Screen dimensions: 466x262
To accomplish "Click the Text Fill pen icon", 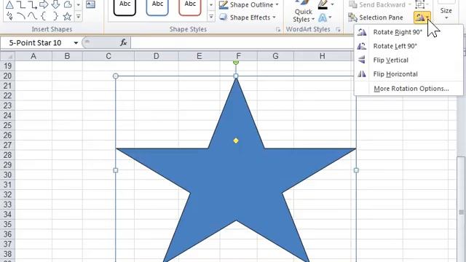I will point(323,4).
